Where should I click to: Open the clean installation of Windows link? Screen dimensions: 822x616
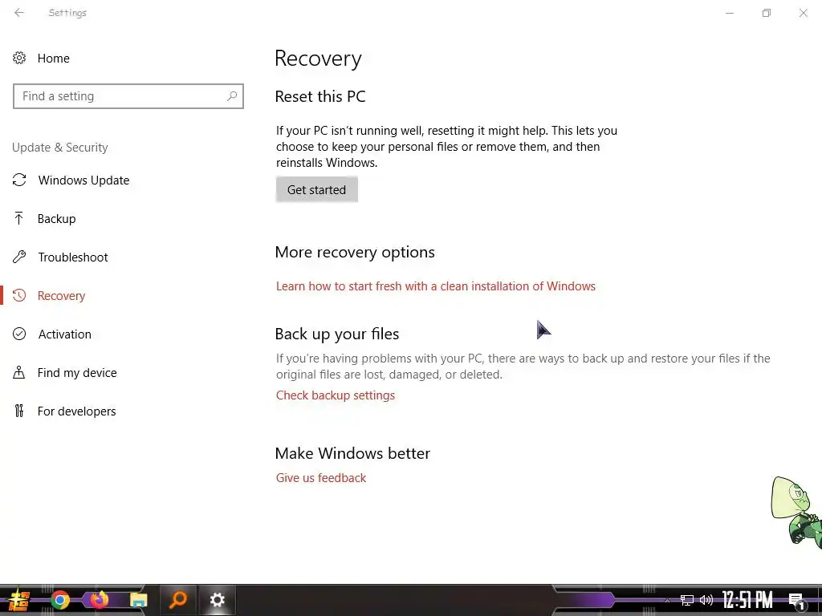(436, 286)
